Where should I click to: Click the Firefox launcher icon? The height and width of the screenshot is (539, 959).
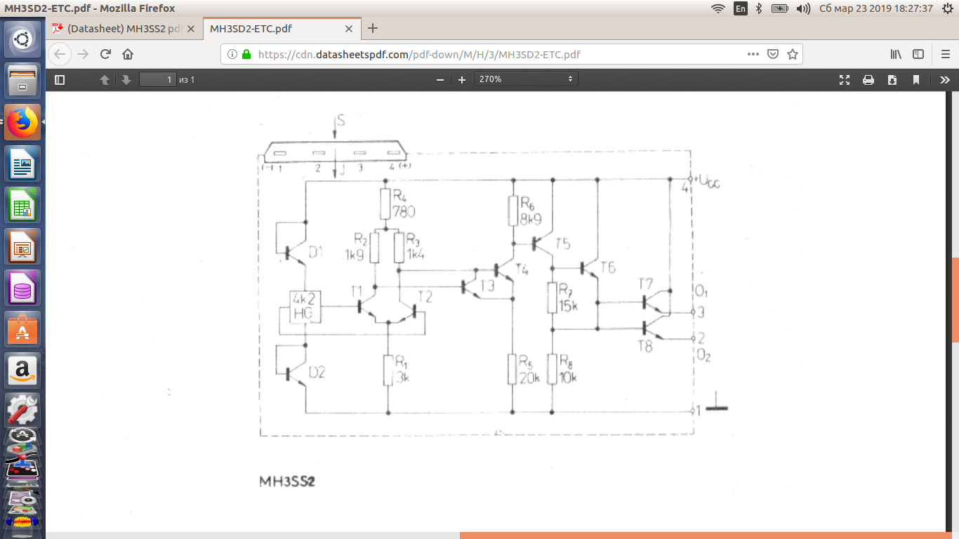click(22, 124)
